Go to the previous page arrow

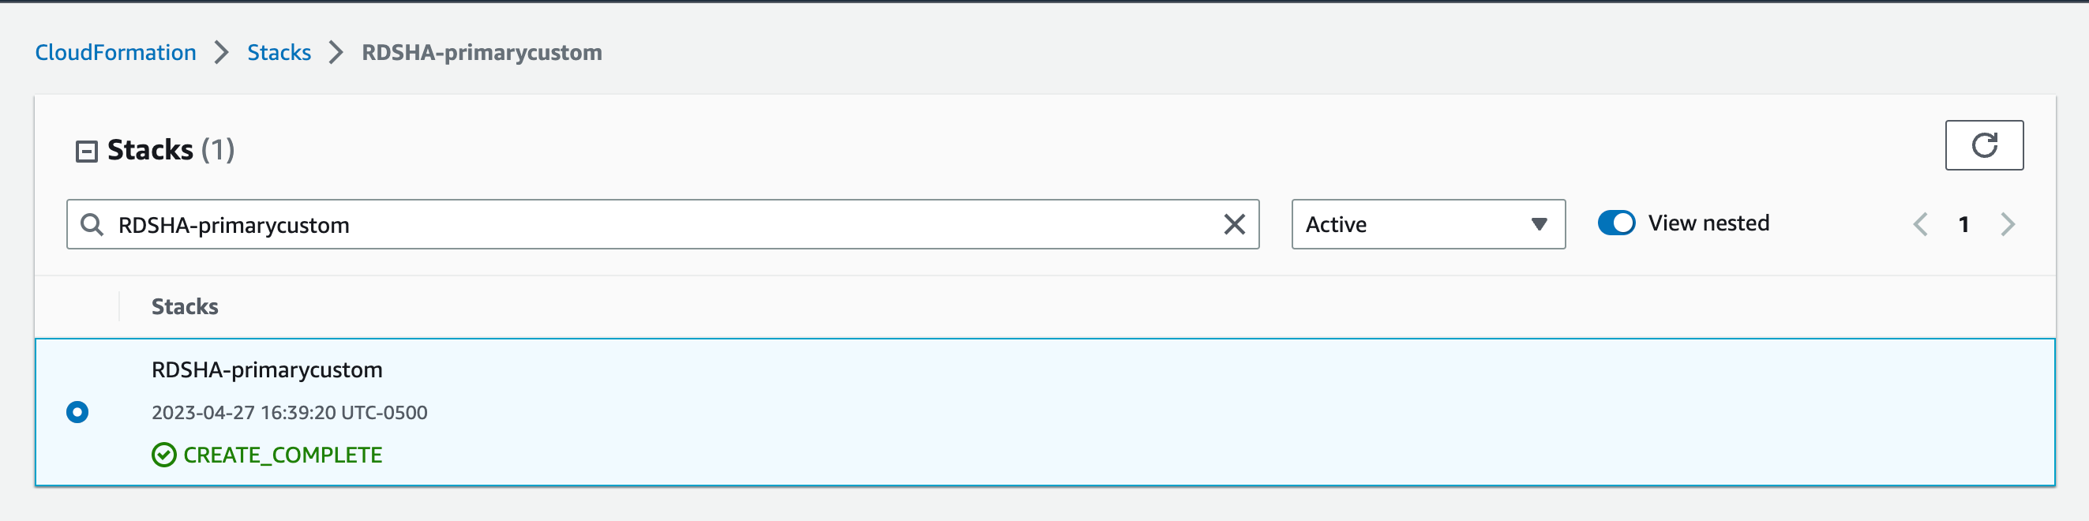pos(1919,224)
